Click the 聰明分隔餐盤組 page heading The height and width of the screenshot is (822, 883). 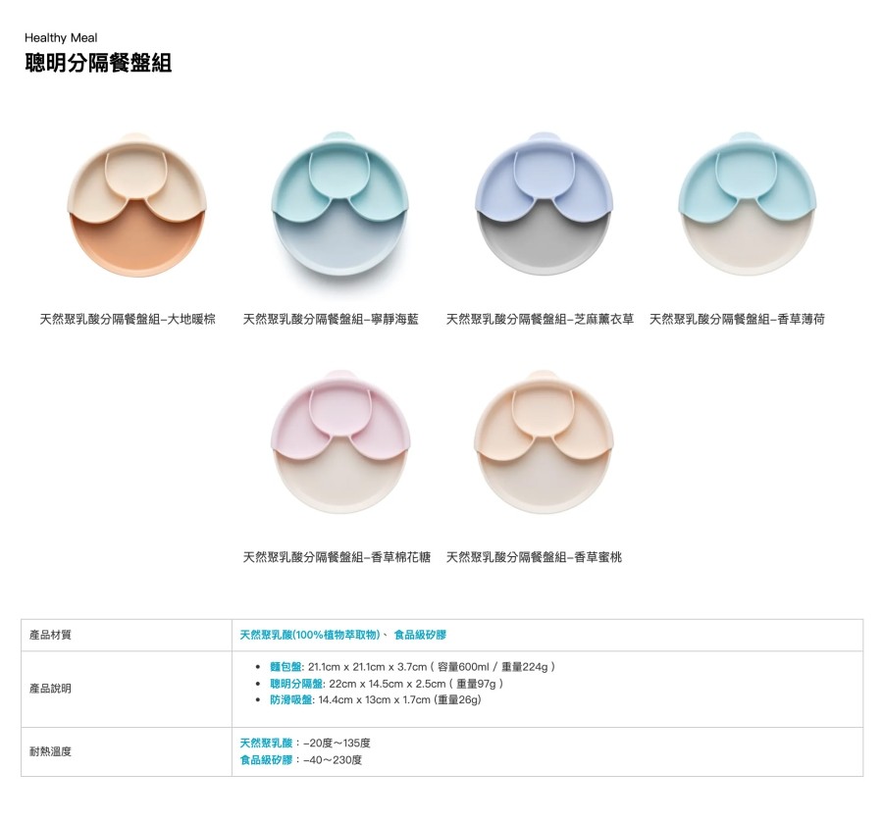coord(98,63)
